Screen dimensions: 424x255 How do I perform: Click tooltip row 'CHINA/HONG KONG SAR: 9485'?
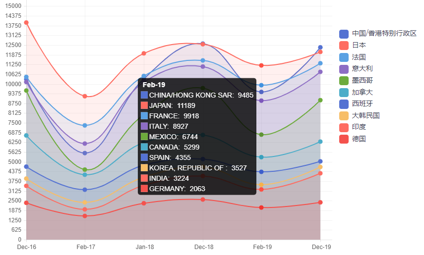pos(197,96)
